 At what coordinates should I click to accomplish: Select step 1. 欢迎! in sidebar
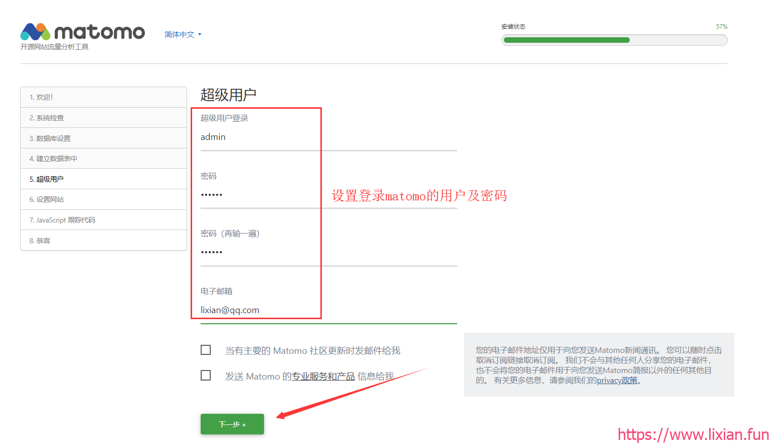click(x=104, y=97)
